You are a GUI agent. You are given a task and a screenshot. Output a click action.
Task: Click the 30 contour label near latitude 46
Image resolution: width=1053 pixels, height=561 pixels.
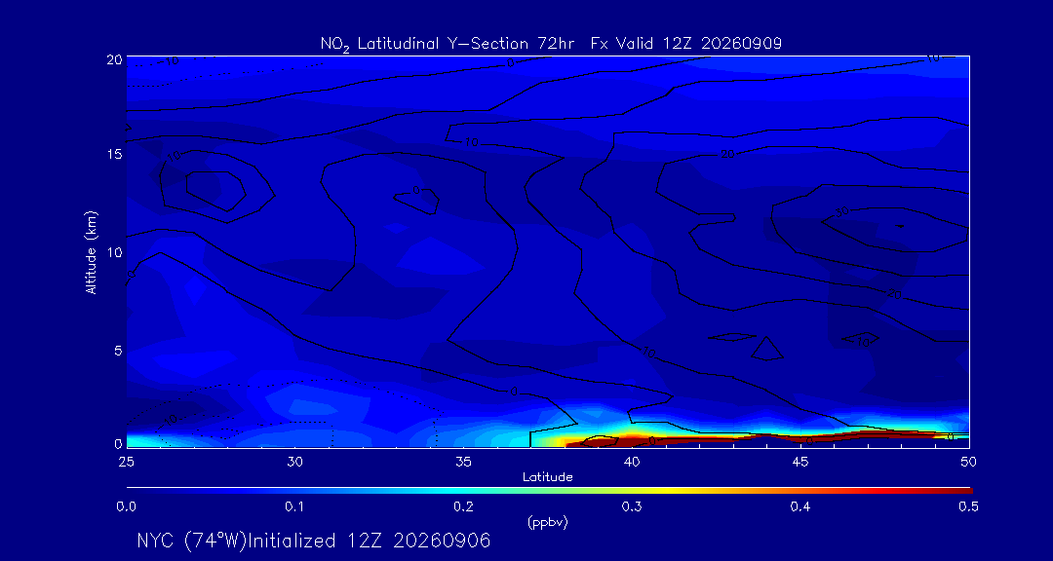tap(842, 212)
